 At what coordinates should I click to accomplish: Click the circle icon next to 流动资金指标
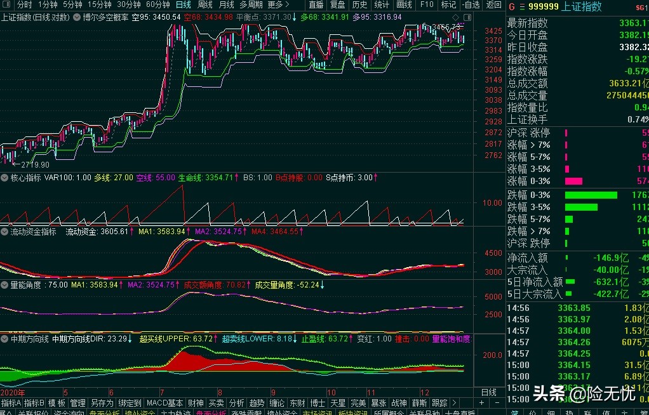(x=5, y=232)
